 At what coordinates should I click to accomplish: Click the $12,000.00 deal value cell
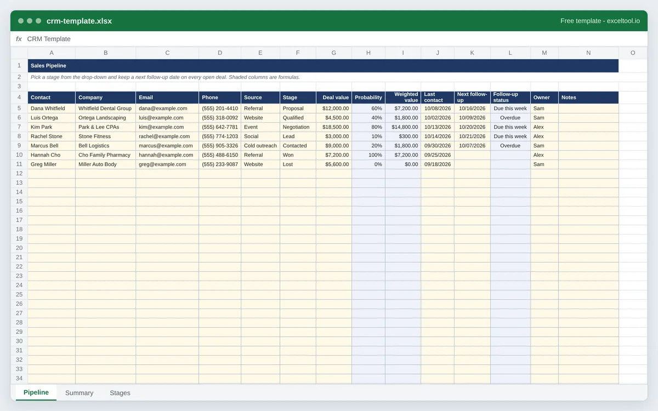(x=334, y=109)
